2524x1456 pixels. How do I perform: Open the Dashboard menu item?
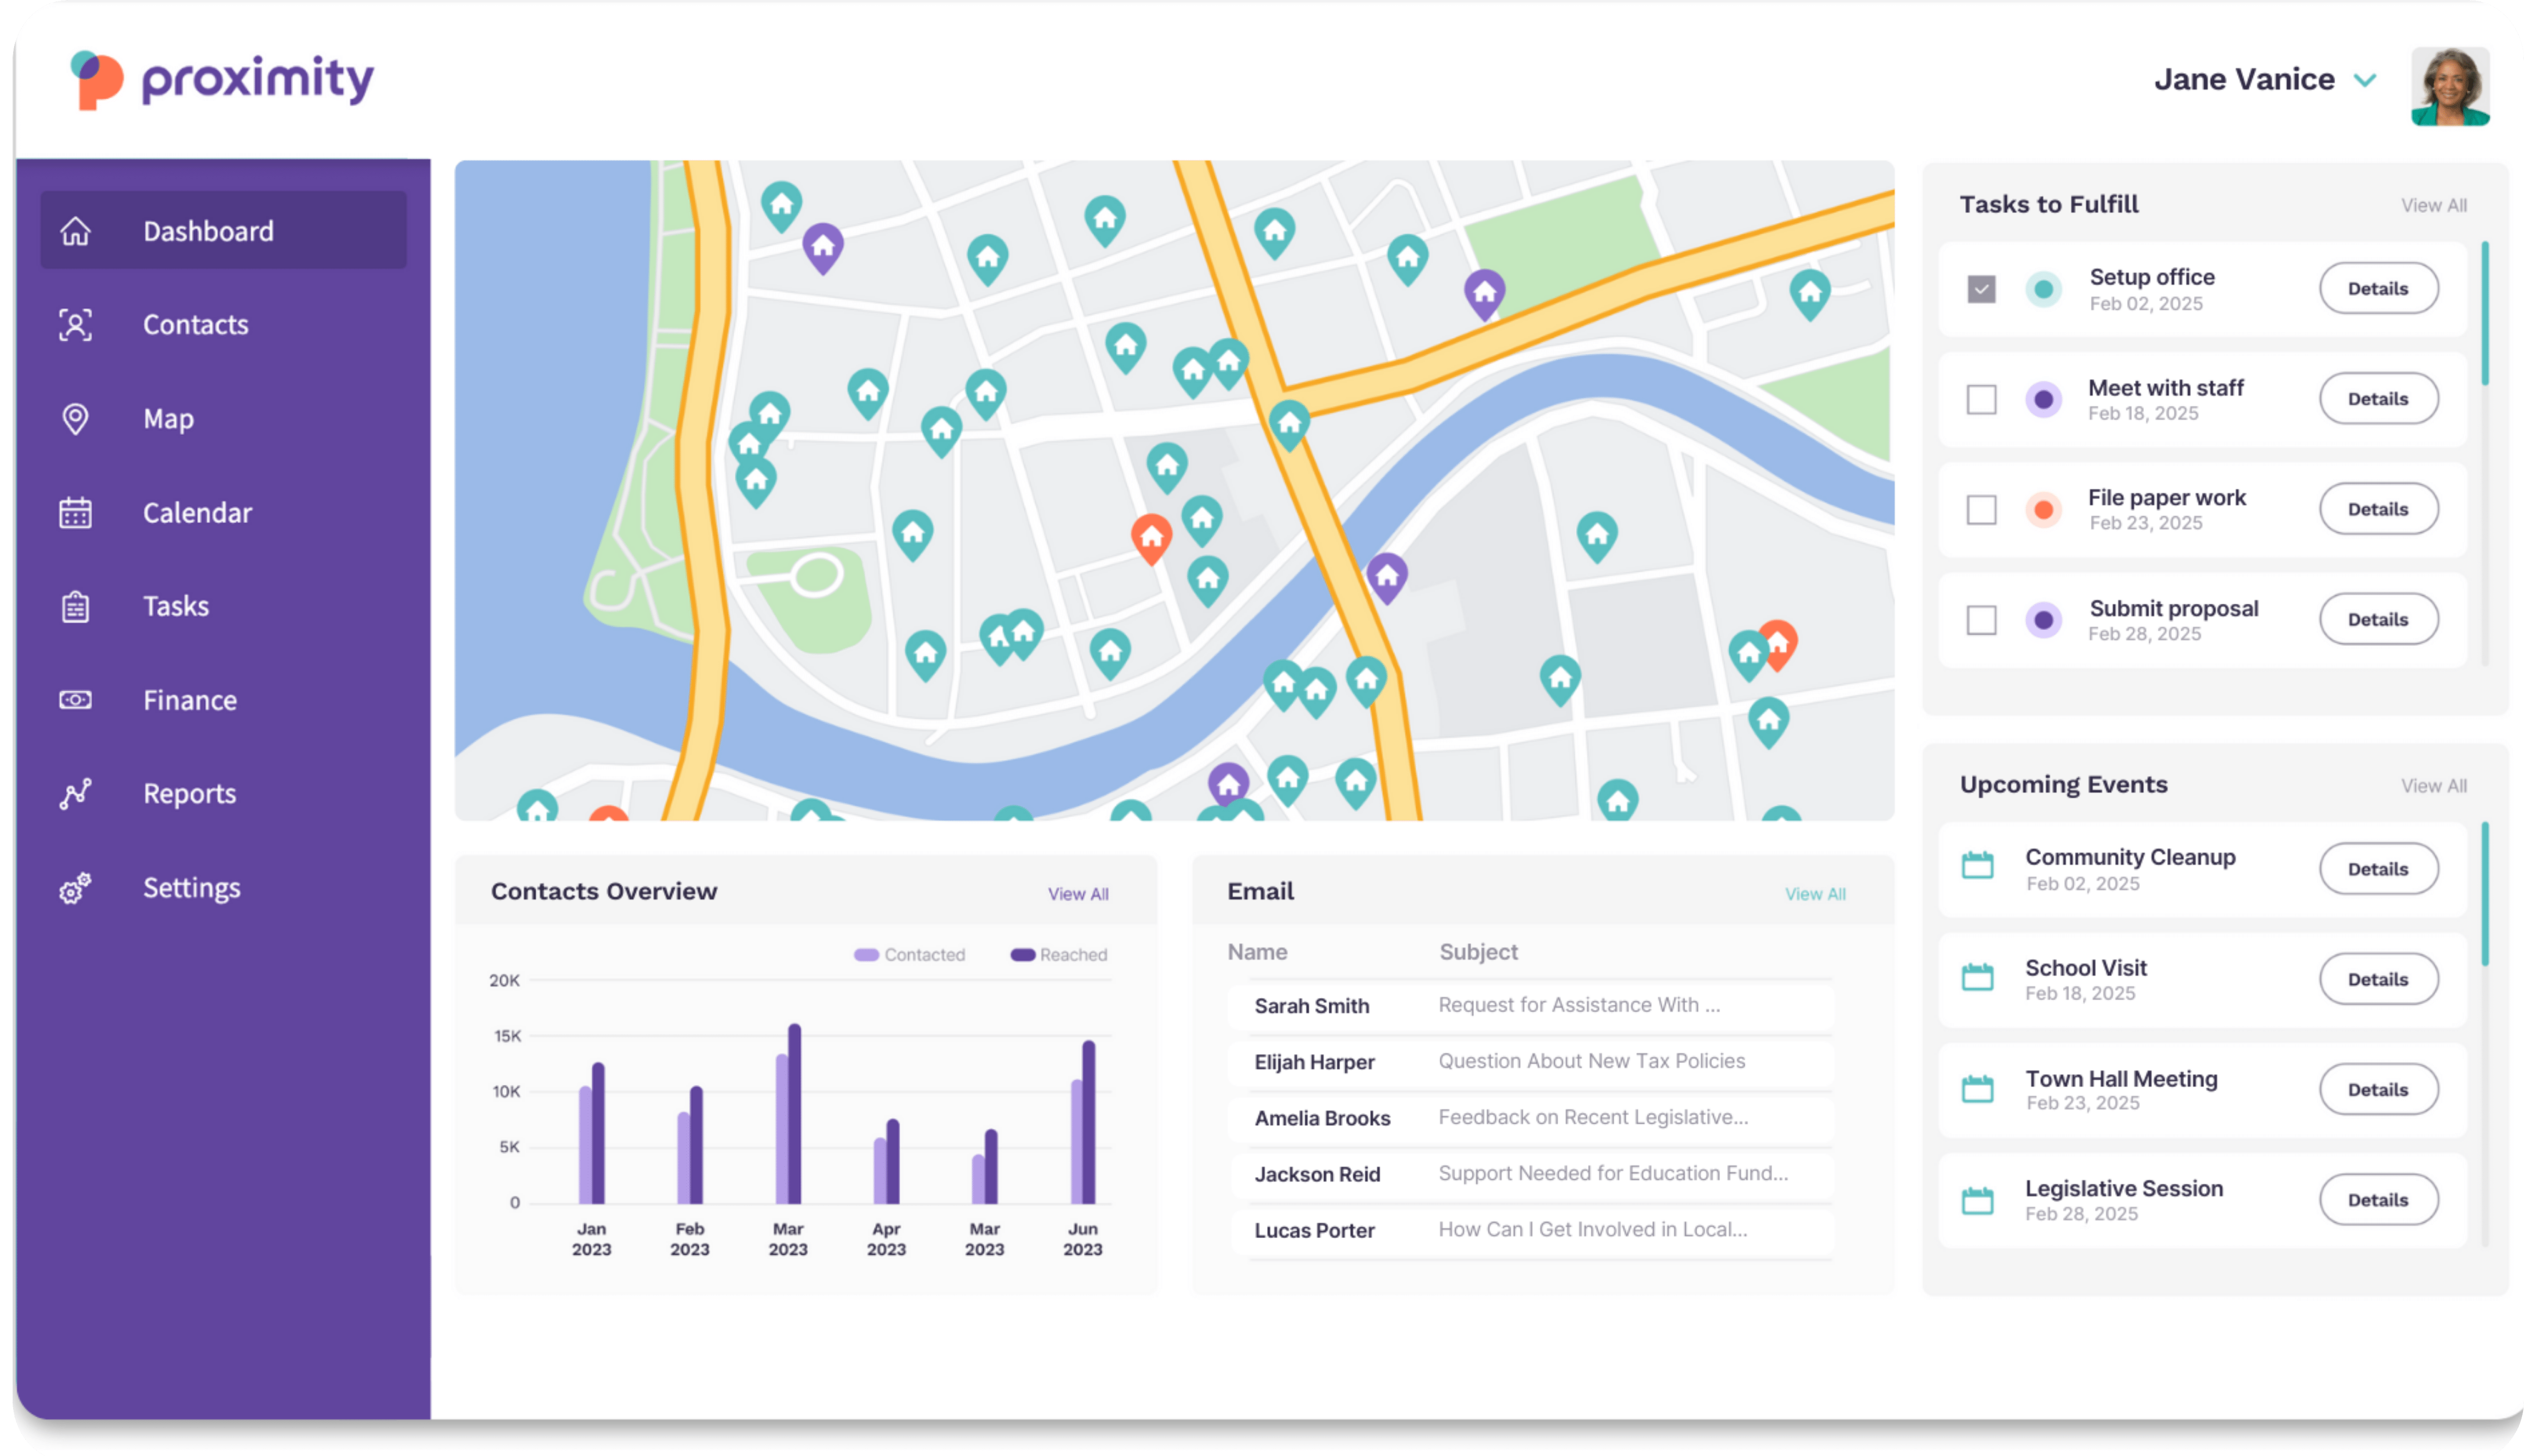tap(223, 231)
